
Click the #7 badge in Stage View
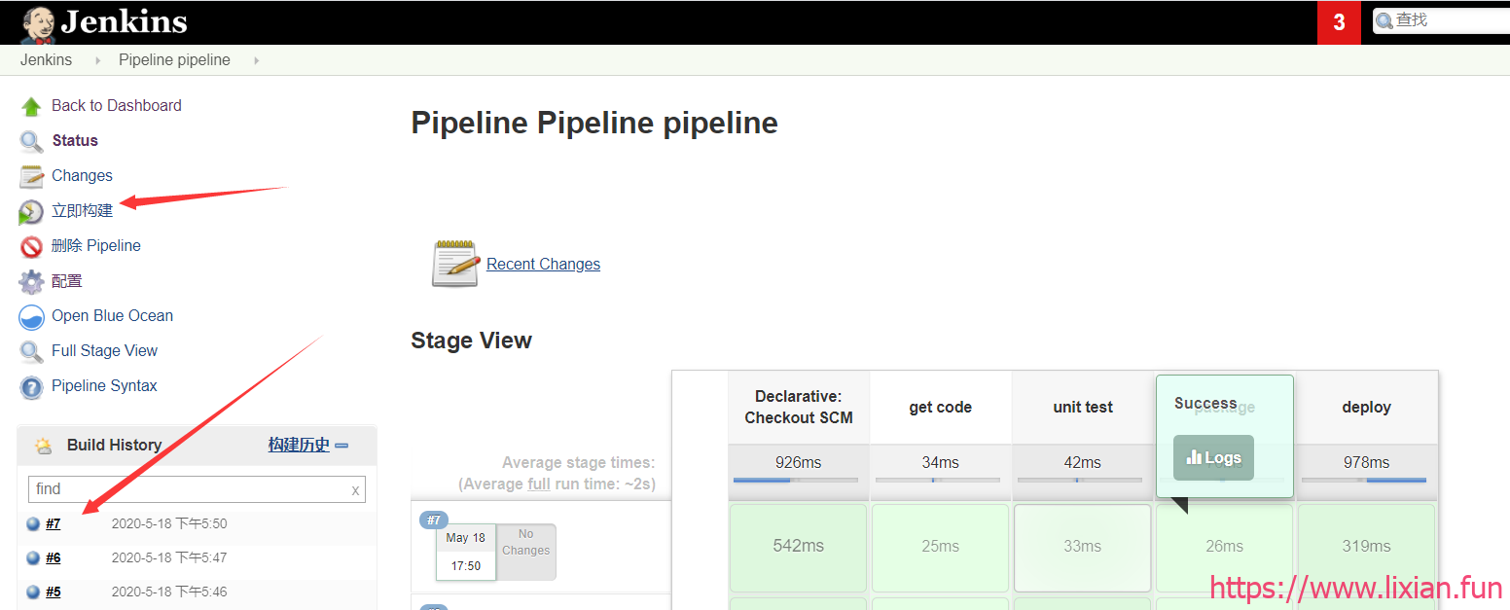click(434, 520)
